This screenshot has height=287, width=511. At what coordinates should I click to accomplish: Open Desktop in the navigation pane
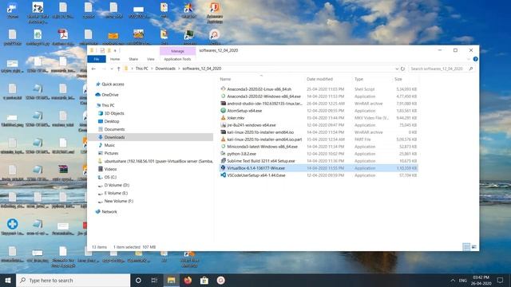tap(112, 121)
